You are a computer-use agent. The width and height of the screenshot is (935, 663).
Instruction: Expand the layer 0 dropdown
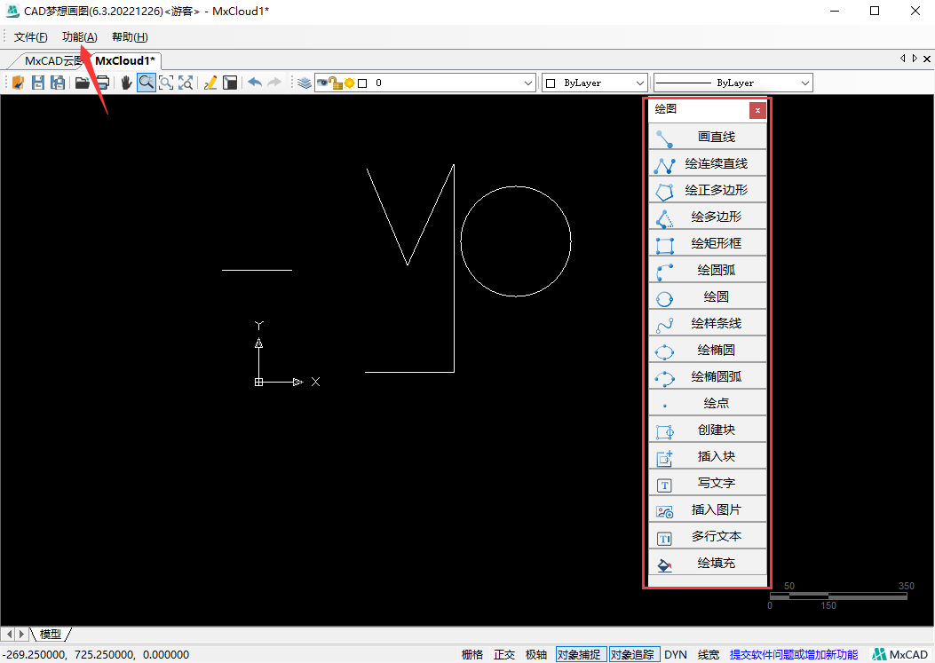click(527, 83)
